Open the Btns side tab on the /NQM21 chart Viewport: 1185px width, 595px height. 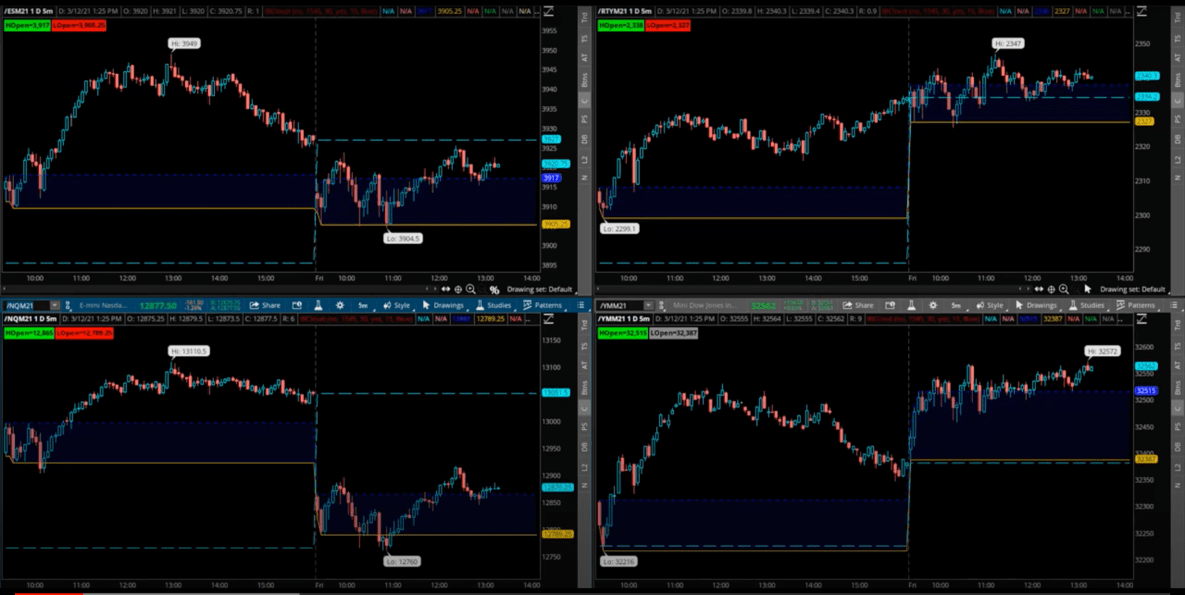tap(584, 387)
